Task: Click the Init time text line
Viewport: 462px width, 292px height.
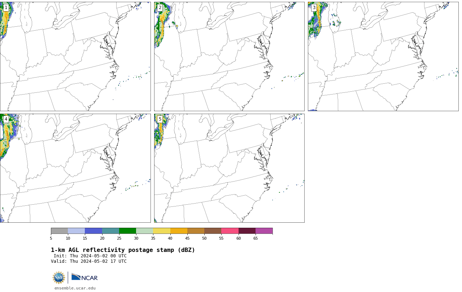Action: (x=90, y=256)
